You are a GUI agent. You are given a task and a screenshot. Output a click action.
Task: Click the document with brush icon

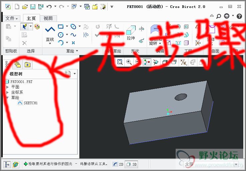[x=103, y=7]
